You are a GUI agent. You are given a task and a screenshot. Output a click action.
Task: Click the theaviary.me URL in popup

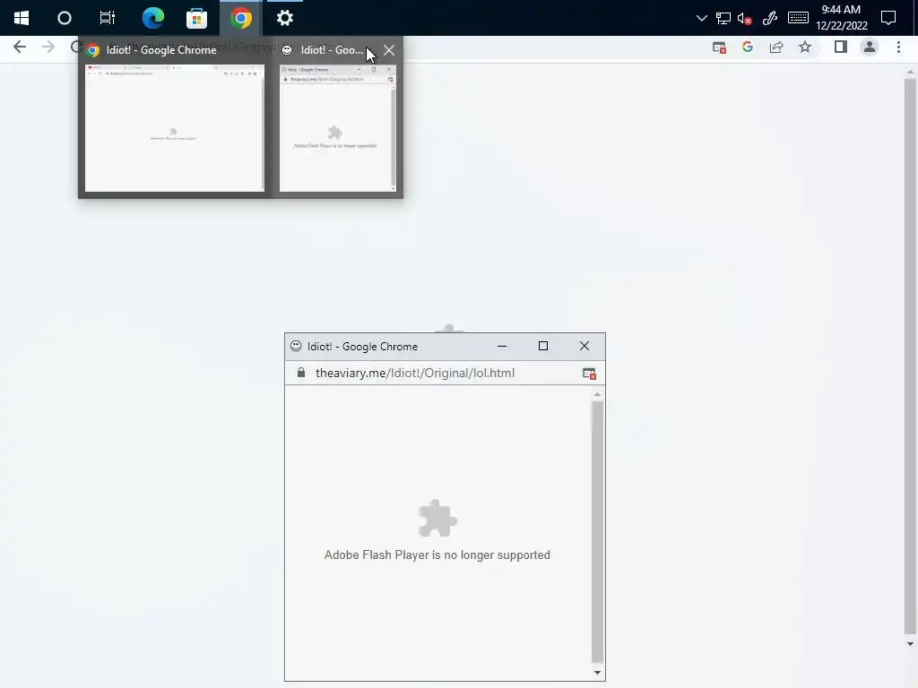[415, 373]
